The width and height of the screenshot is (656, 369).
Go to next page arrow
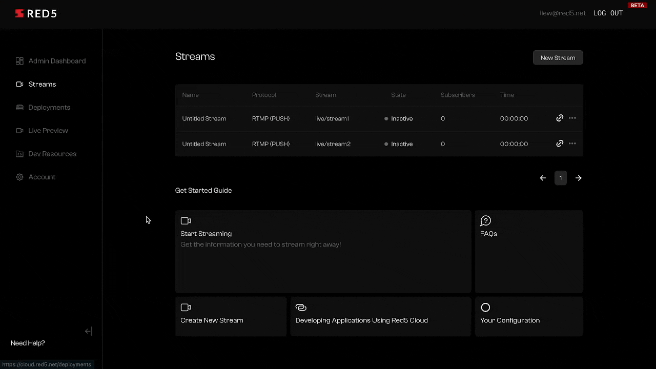(x=579, y=178)
